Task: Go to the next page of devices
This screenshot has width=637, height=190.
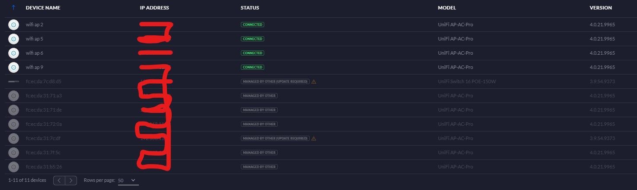Action: coord(71,181)
